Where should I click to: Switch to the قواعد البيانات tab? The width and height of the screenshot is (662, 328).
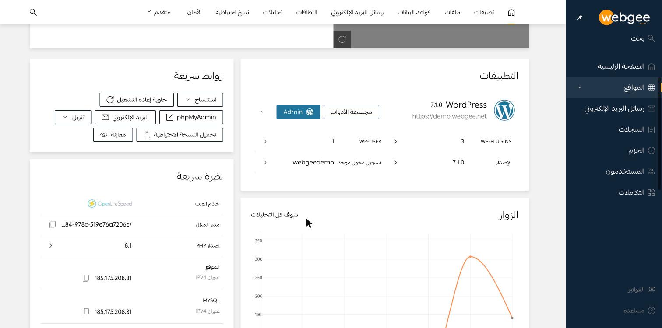click(414, 12)
